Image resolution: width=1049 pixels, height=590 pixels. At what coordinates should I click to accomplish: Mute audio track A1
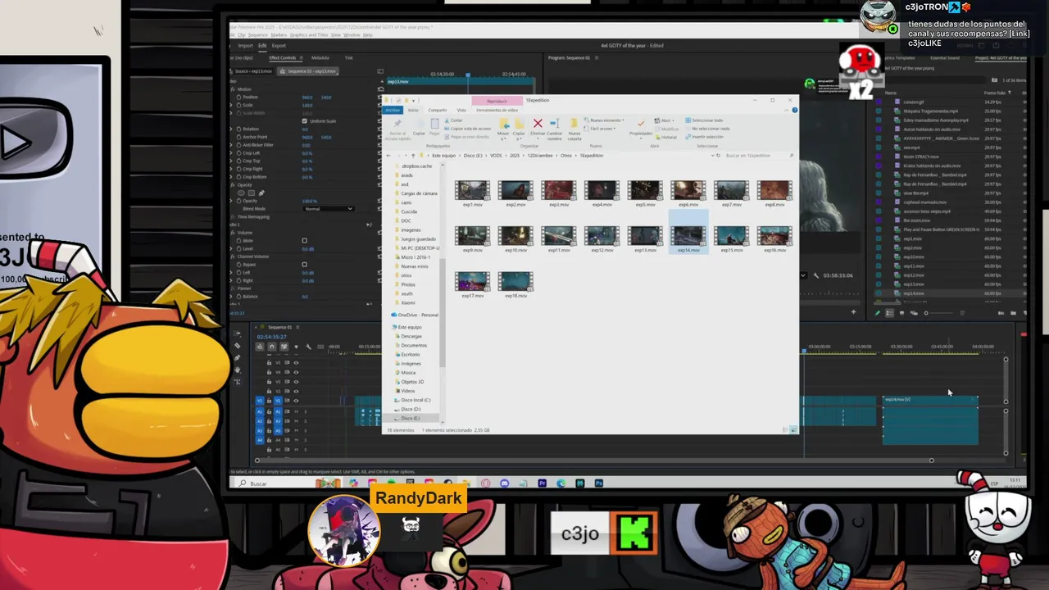(x=296, y=411)
